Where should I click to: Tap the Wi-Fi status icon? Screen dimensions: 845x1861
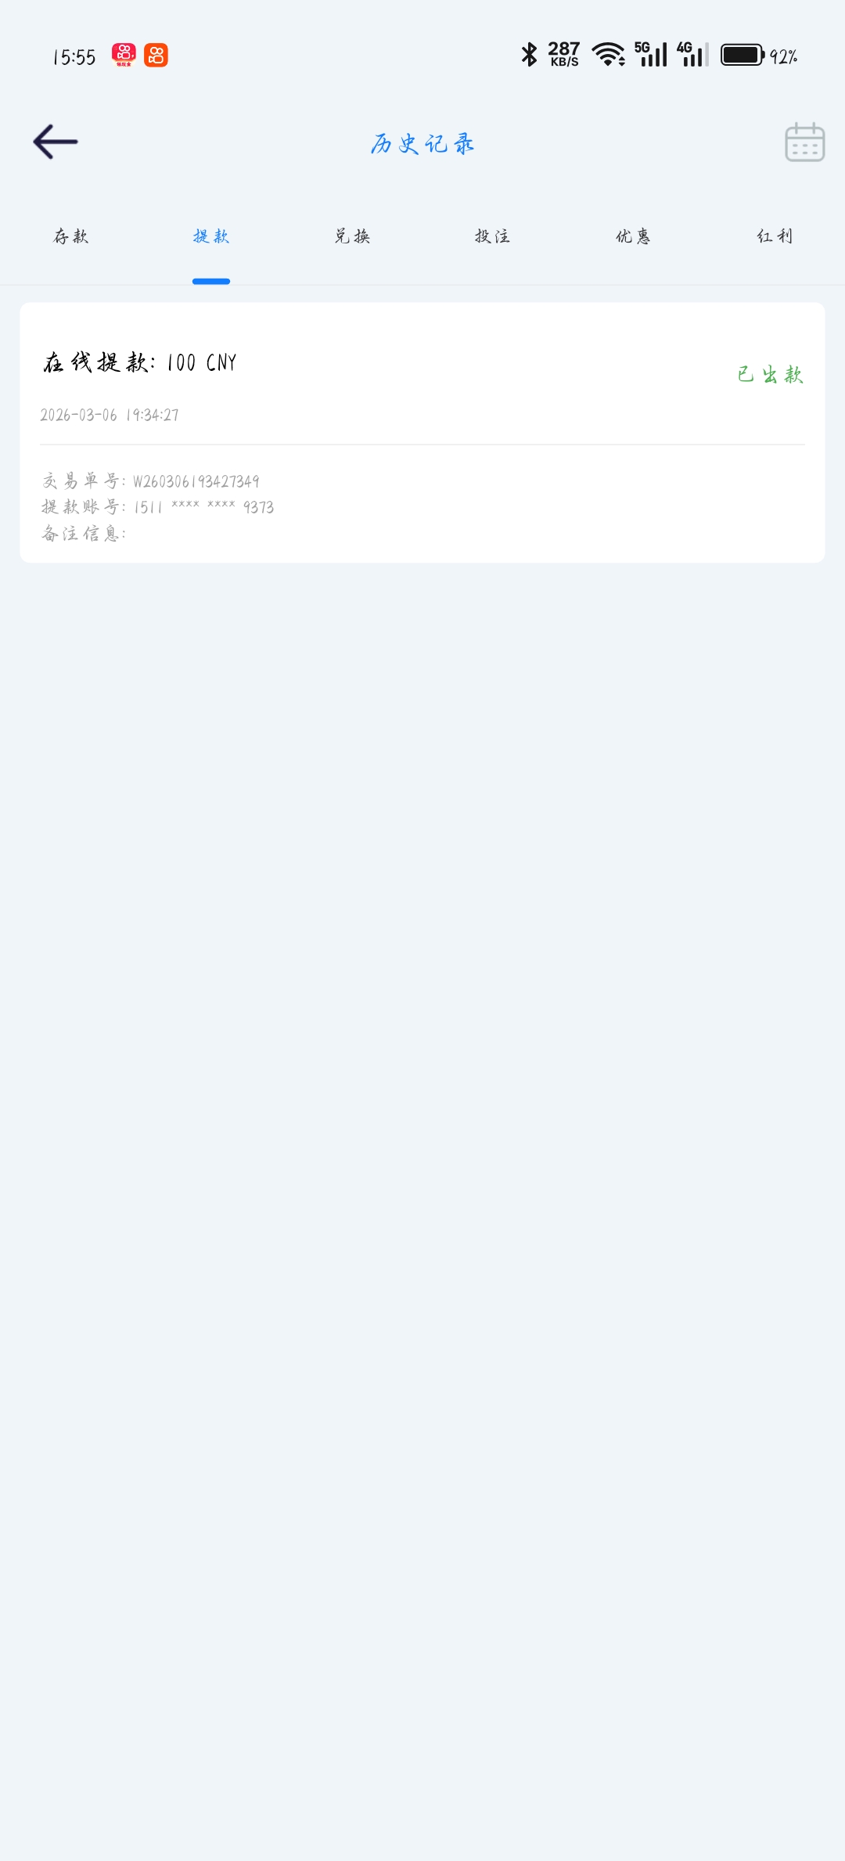(608, 54)
